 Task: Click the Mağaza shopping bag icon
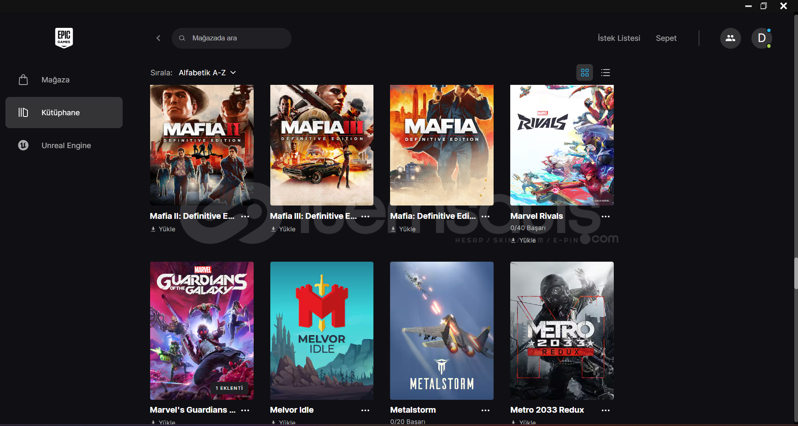click(x=23, y=80)
